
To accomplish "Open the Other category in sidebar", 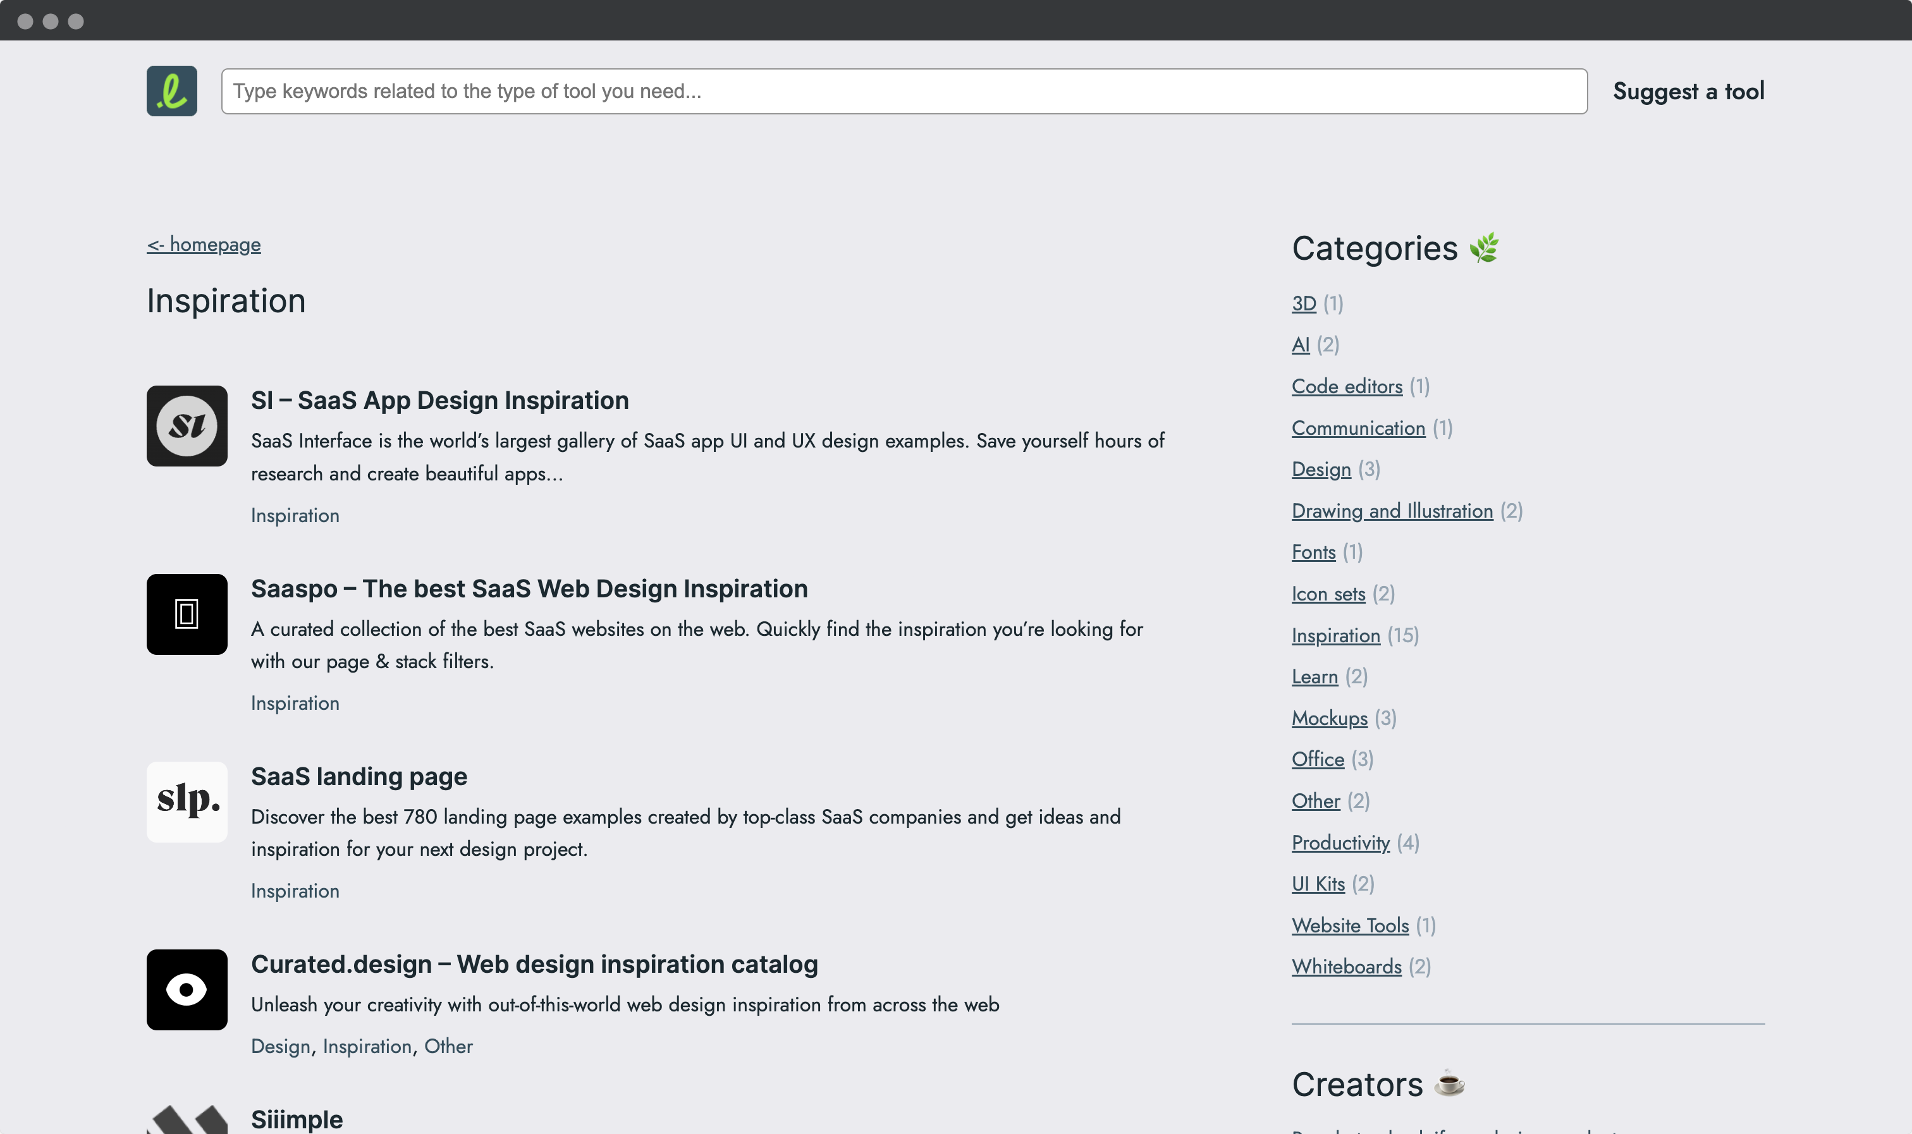I will coord(1315,801).
